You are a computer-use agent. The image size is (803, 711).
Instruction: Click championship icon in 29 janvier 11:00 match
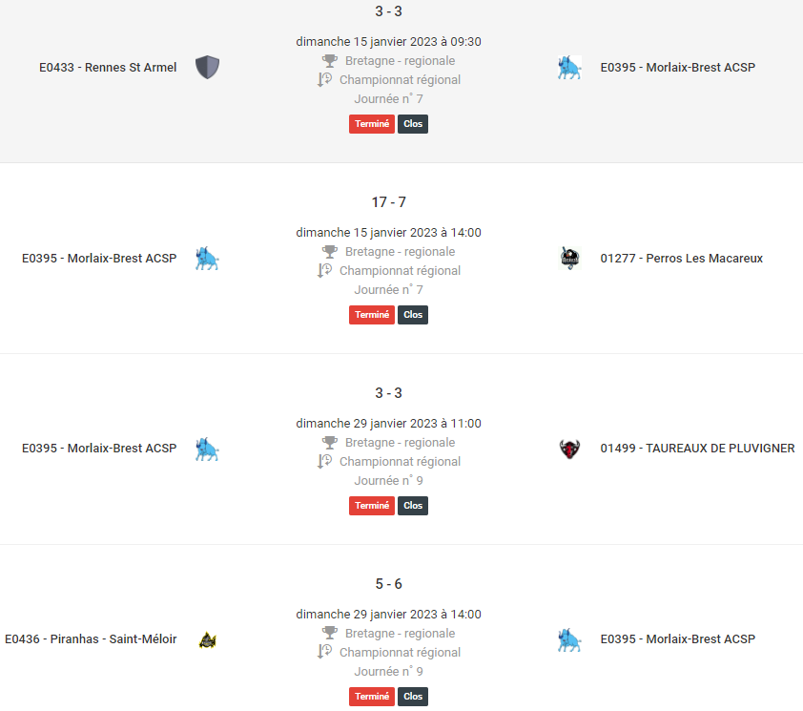click(324, 461)
